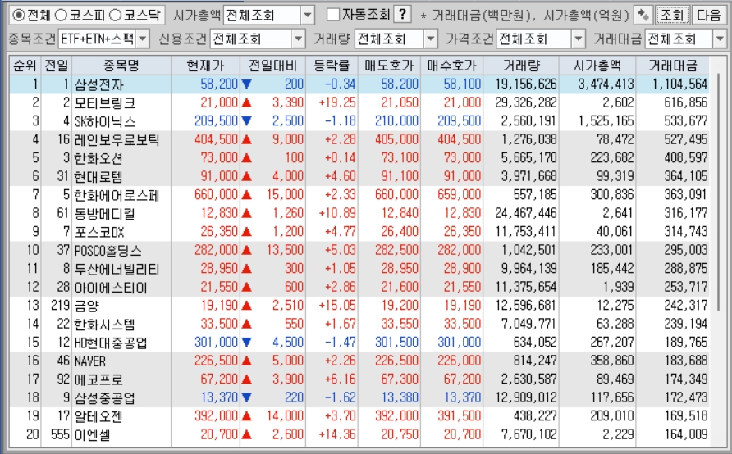Open the 종목조건 ETF+ETN+스팩 dropdown
The height and width of the screenshot is (454, 732).
click(x=144, y=39)
